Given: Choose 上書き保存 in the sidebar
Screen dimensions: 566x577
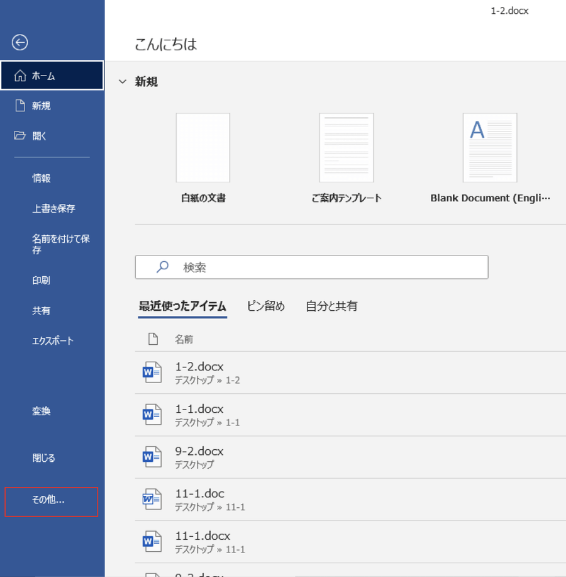Looking at the screenshot, I should [52, 208].
